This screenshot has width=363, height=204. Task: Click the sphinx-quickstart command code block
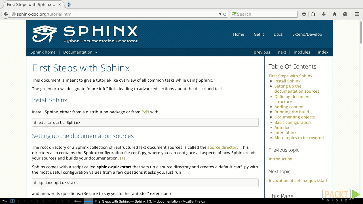tap(145, 183)
